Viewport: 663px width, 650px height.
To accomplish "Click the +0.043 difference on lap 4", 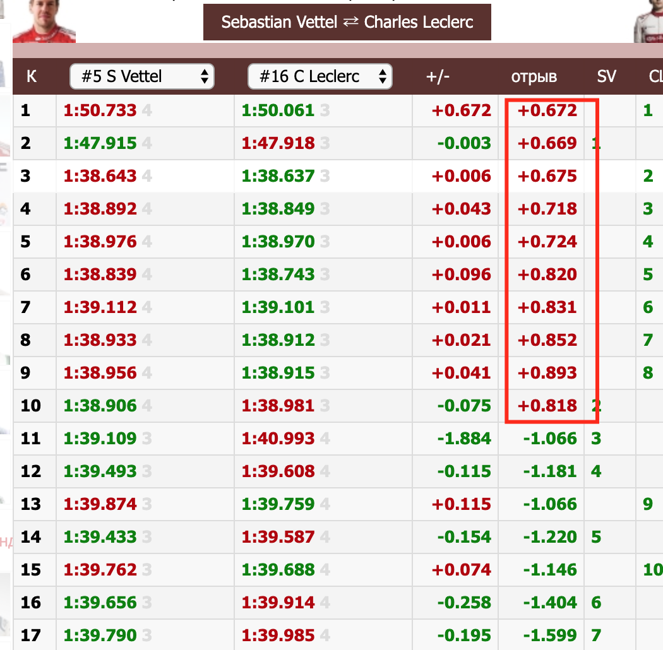I will click(x=462, y=209).
